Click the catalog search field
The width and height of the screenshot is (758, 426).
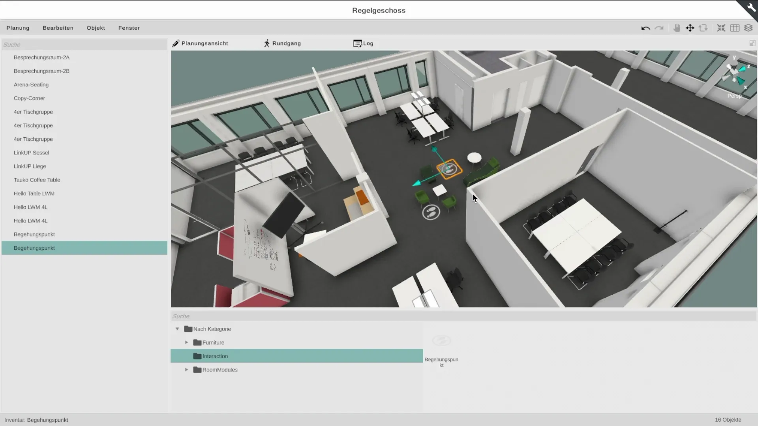463,316
